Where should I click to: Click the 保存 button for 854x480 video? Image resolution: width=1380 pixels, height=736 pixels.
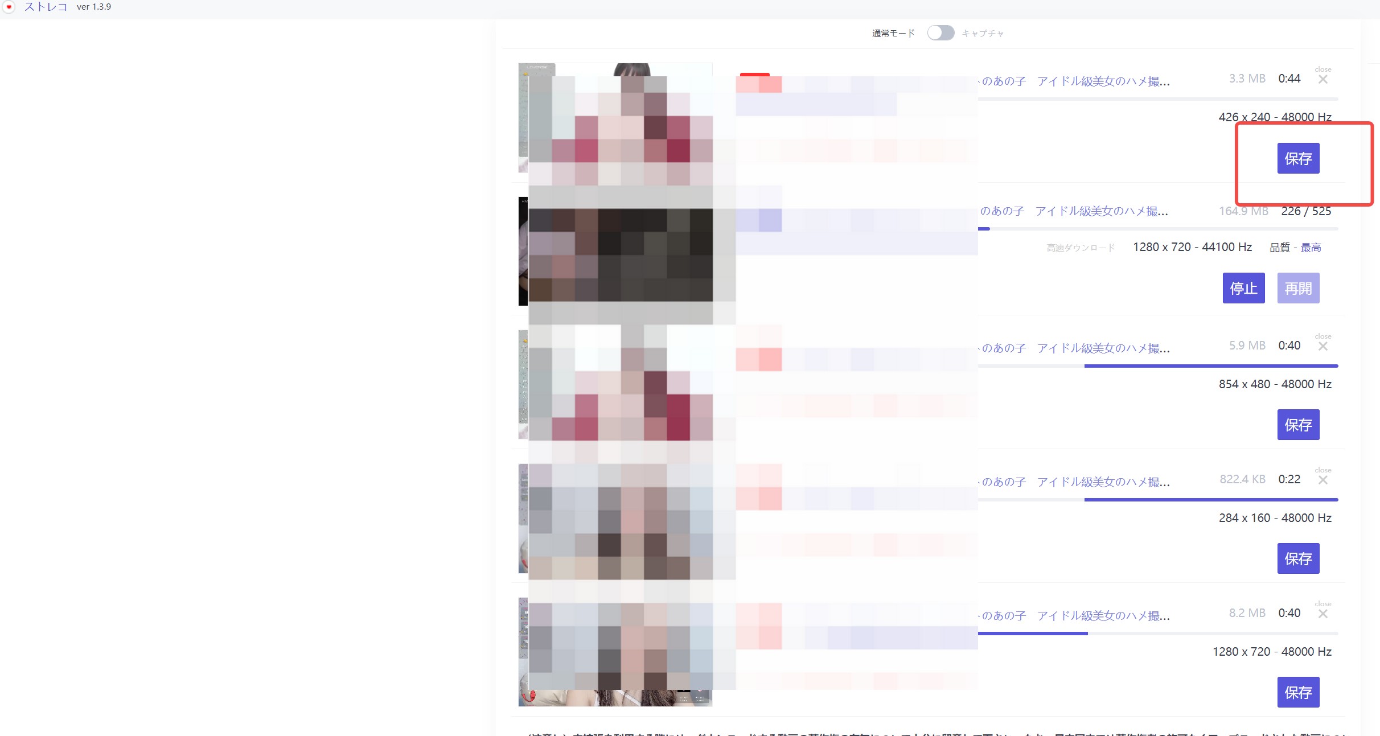pos(1298,423)
